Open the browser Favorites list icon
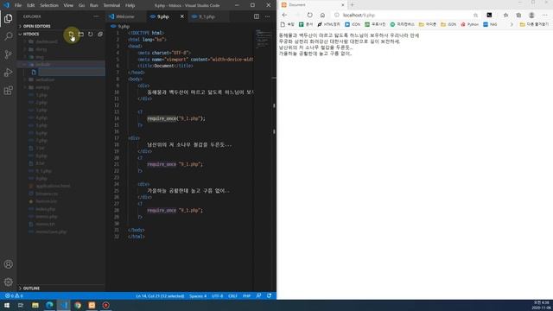Image resolution: width=553 pixels, height=311 pixels. 505,16
